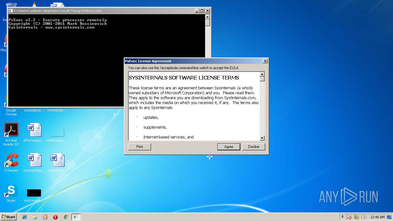Maximize the PsExec.exe console window
The width and height of the screenshot is (393, 221).
[x=202, y=11]
